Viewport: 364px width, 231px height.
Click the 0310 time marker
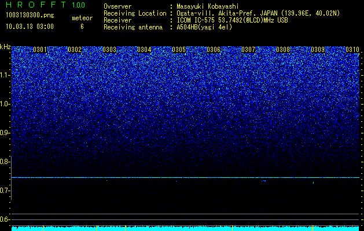(352, 49)
